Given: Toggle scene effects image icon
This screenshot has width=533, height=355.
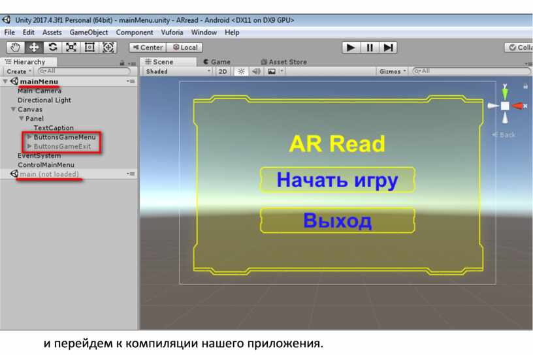Looking at the screenshot, I should 272,71.
